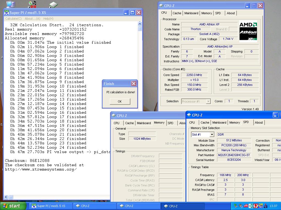Click the CPU-Z title bar icon in the Memory window
Viewport: 281px width, 210px height.
point(113,116)
